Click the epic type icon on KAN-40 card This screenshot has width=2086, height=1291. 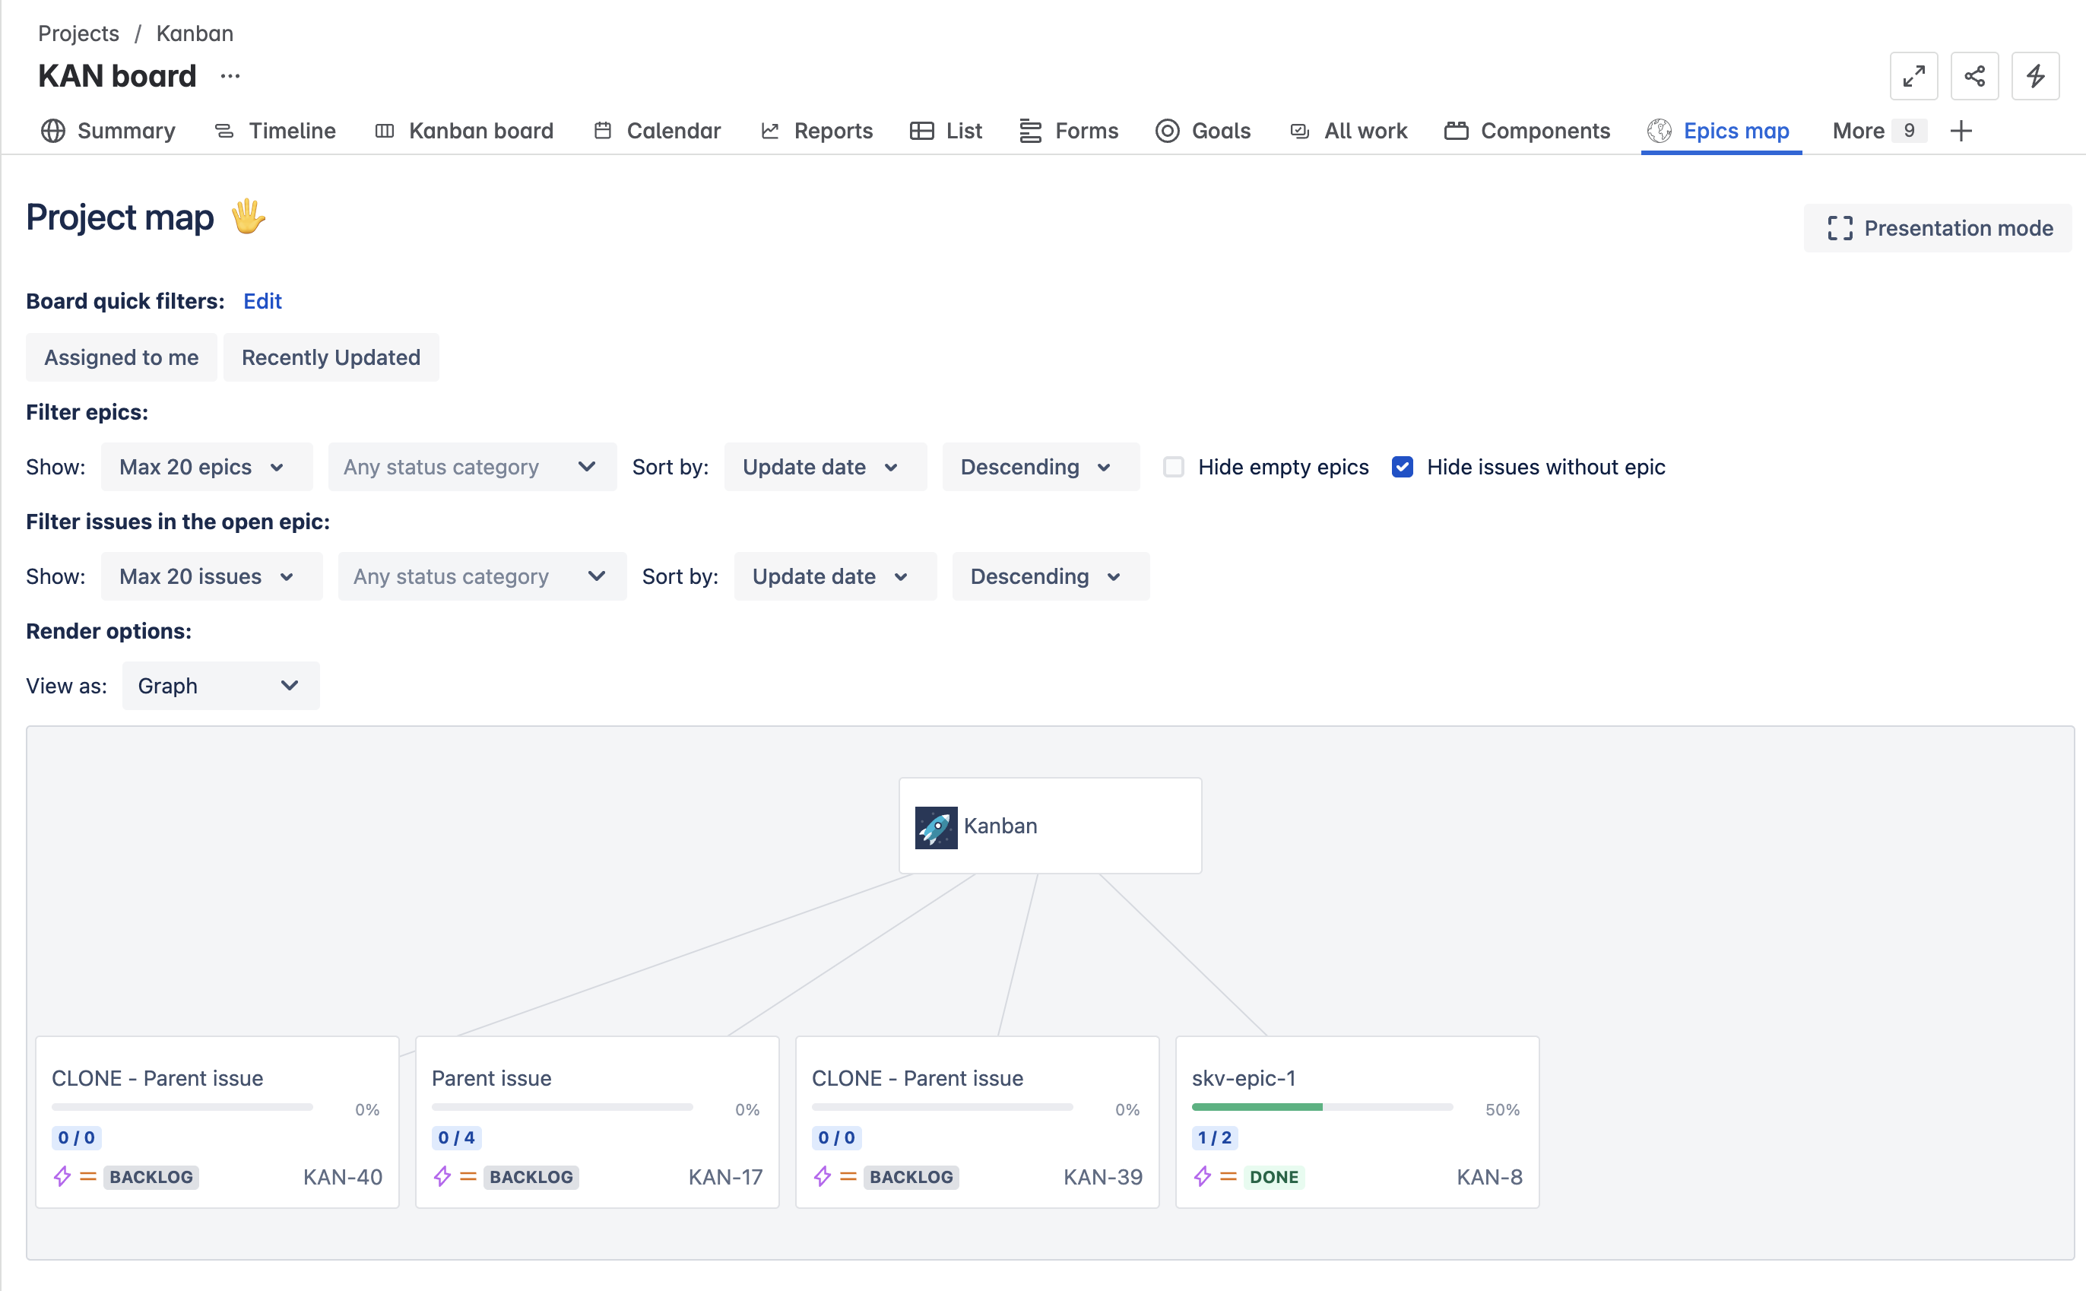[x=62, y=1177]
